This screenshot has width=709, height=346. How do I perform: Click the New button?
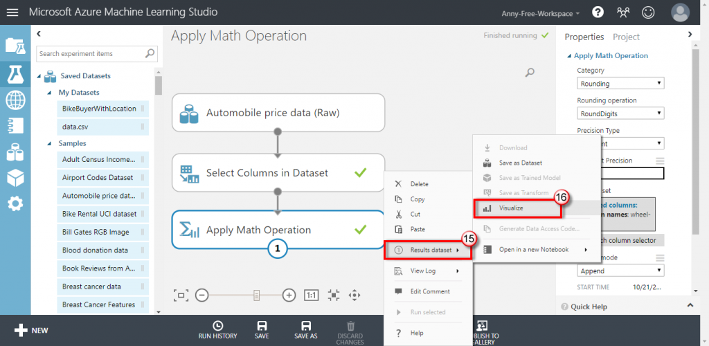[x=31, y=330]
